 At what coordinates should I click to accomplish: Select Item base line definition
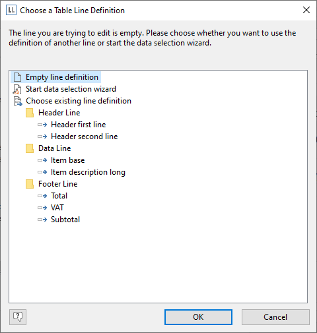[68, 160]
